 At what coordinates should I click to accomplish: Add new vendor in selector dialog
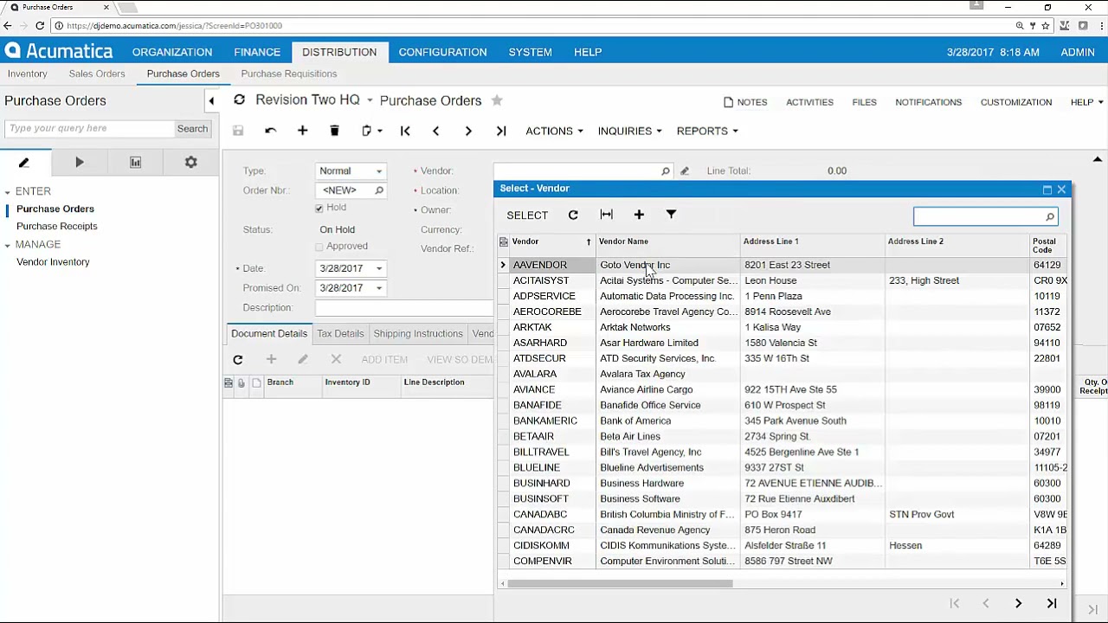coord(639,215)
